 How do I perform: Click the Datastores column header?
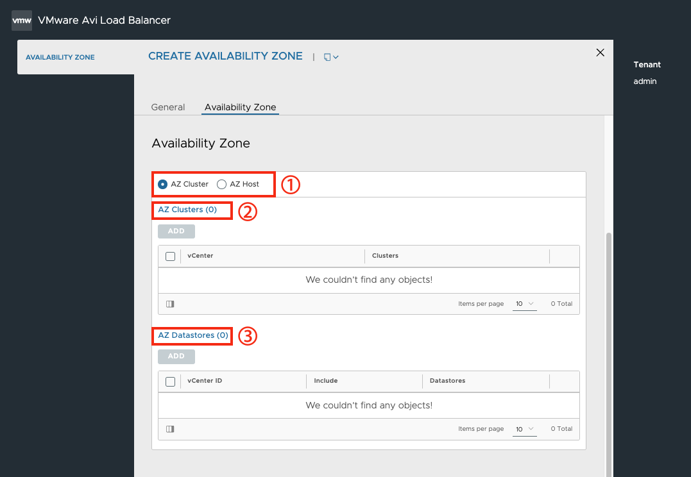click(x=447, y=381)
